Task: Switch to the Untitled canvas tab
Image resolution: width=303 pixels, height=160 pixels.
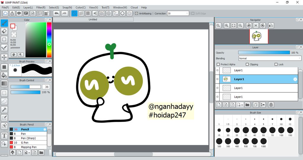Action: (93, 19)
